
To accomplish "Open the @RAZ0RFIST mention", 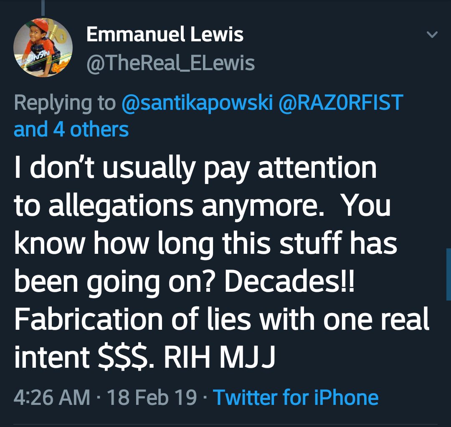I will coord(341,102).
